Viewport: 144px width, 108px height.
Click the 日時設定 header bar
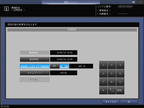(x=72, y=30)
